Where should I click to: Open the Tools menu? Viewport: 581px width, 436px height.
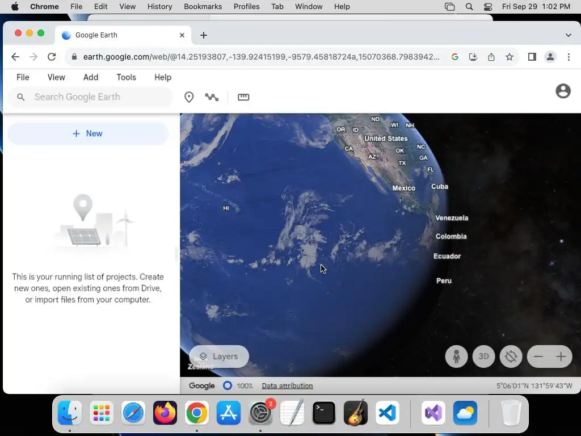(x=126, y=77)
